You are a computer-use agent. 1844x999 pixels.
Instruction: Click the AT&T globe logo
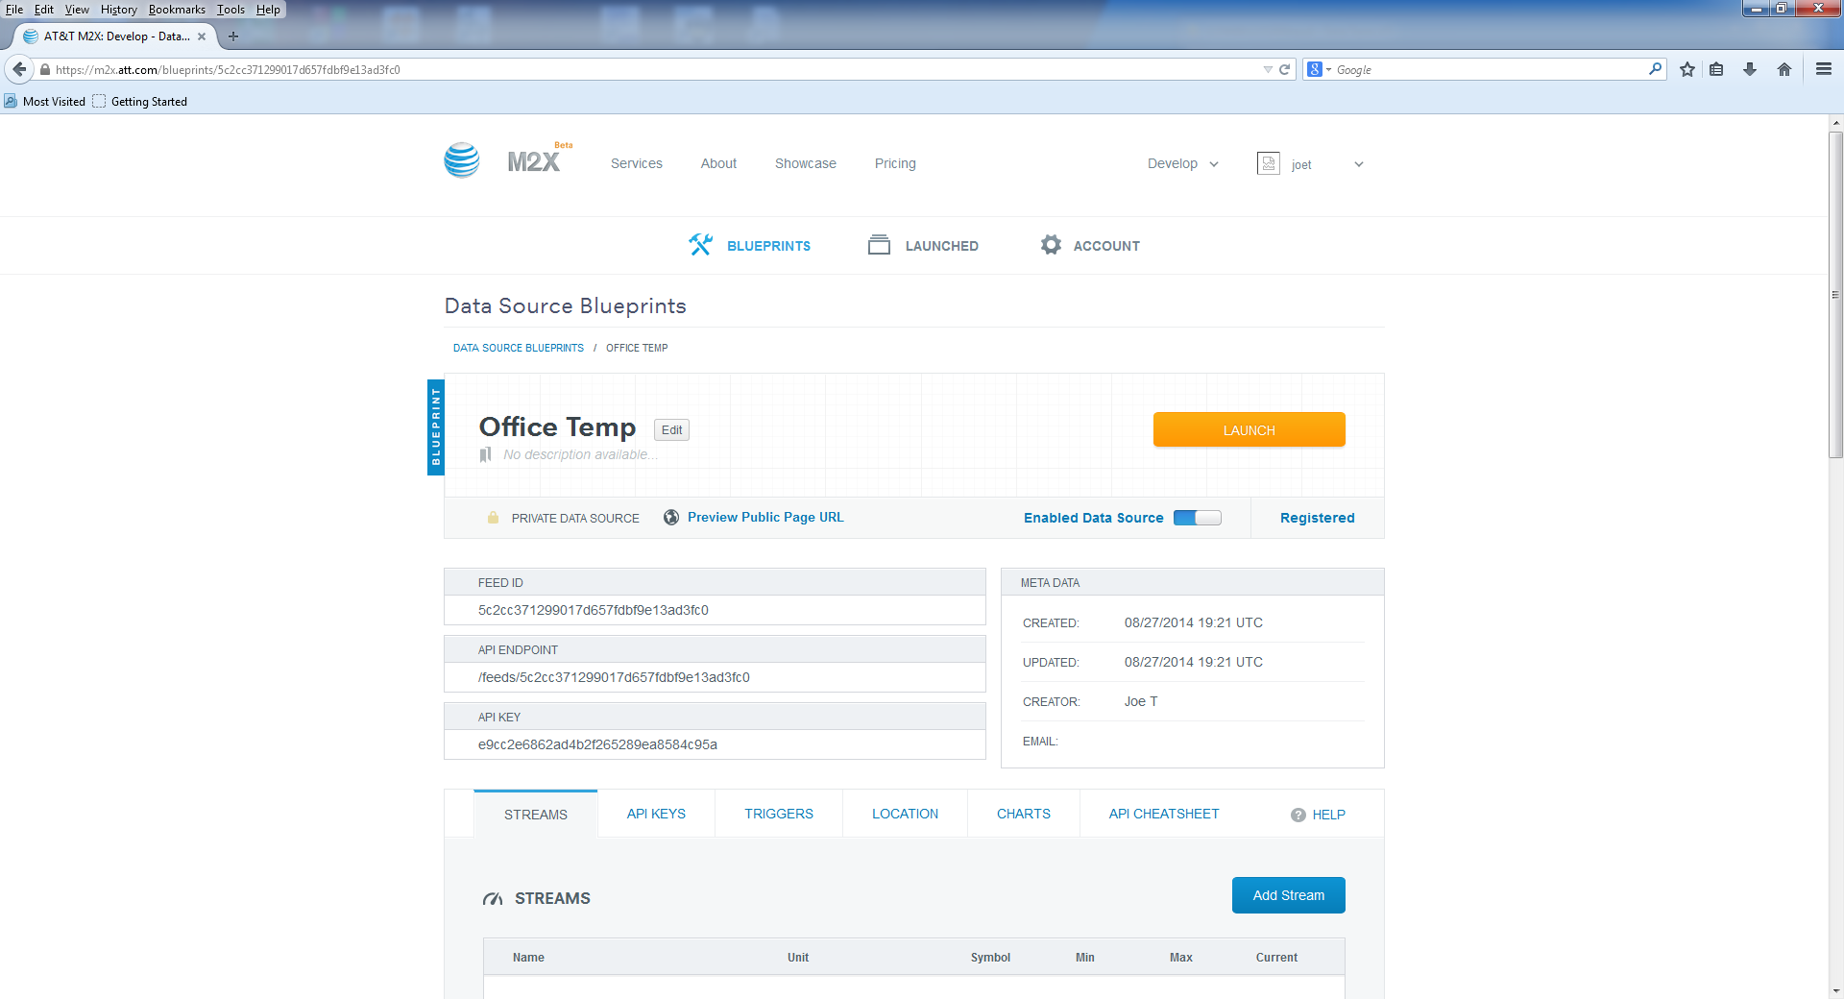click(x=462, y=160)
